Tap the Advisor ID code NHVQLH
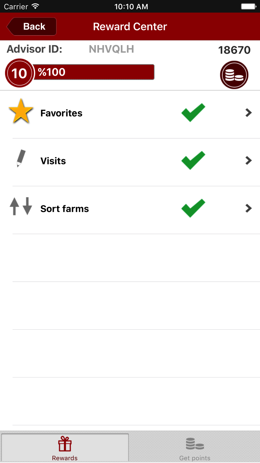This screenshot has width=260, height=463. pos(112,49)
